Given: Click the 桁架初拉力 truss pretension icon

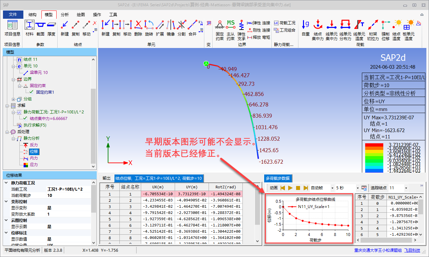Looking at the screenshot, I should (x=373, y=30).
